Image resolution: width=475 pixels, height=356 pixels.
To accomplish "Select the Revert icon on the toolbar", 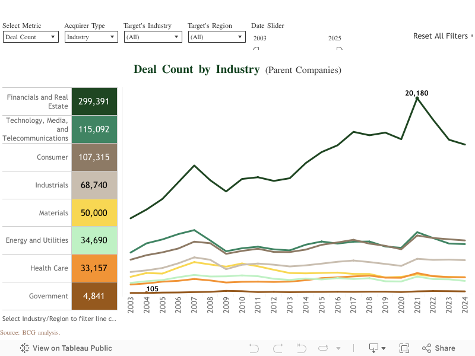I will coord(301,348).
